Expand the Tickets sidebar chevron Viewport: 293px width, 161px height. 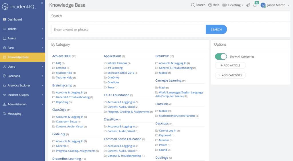[x=43, y=29]
